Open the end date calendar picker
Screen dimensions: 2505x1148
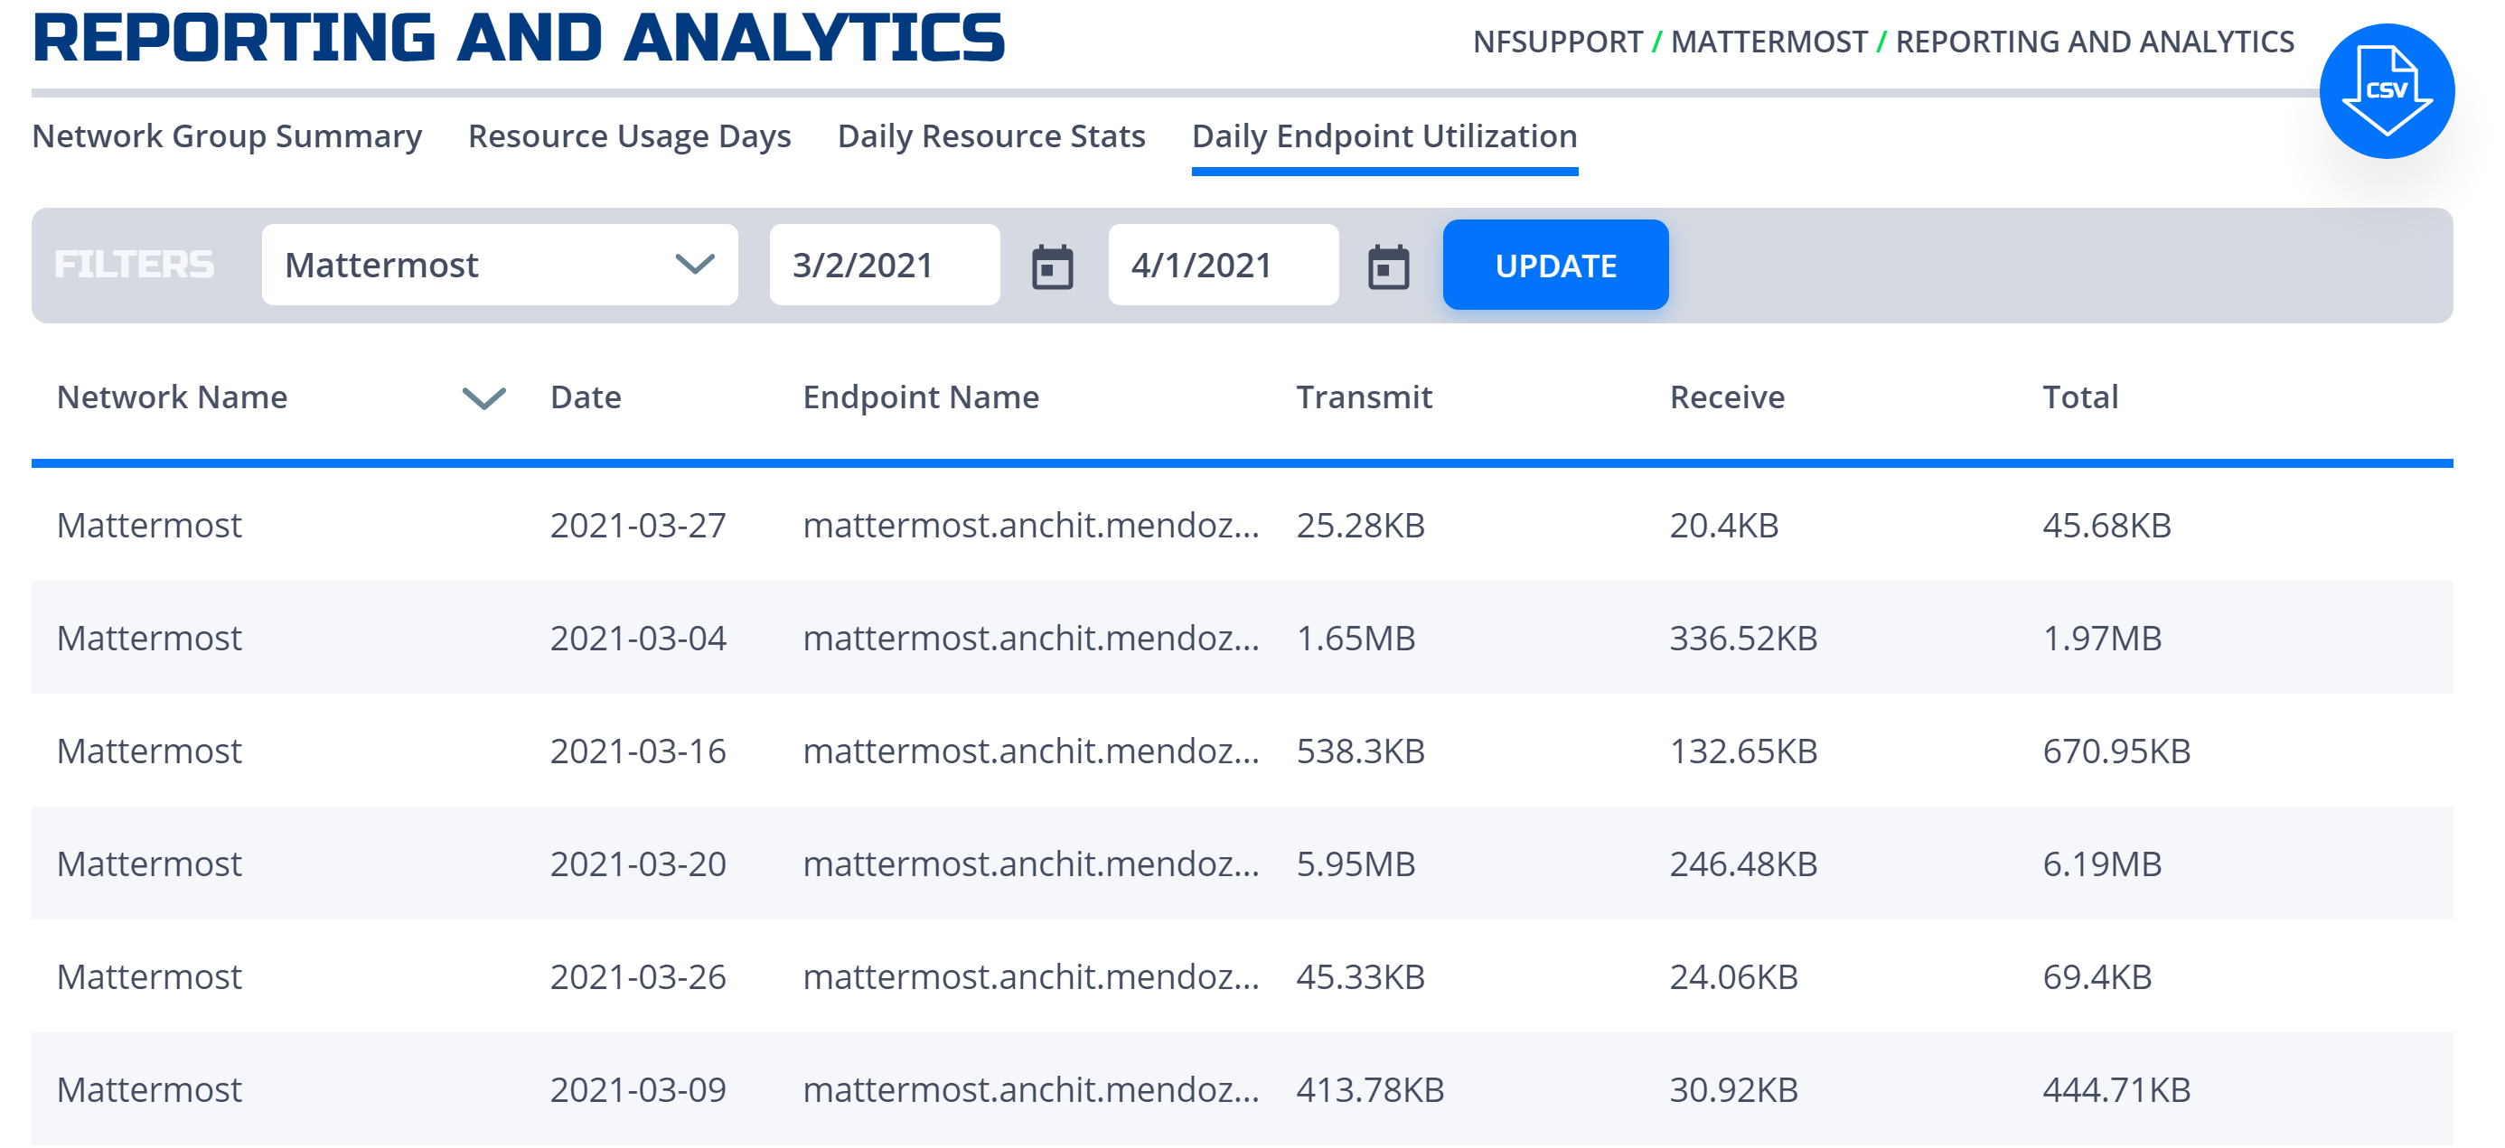click(x=1388, y=266)
